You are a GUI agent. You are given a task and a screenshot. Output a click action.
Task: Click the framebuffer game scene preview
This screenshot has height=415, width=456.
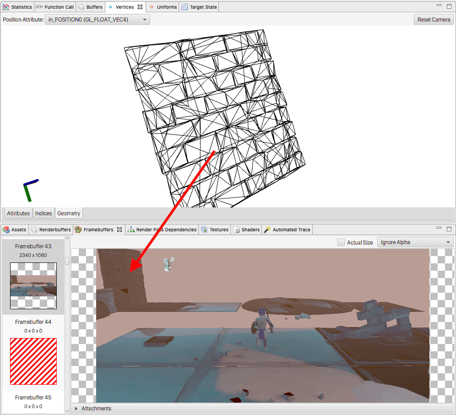(x=263, y=325)
